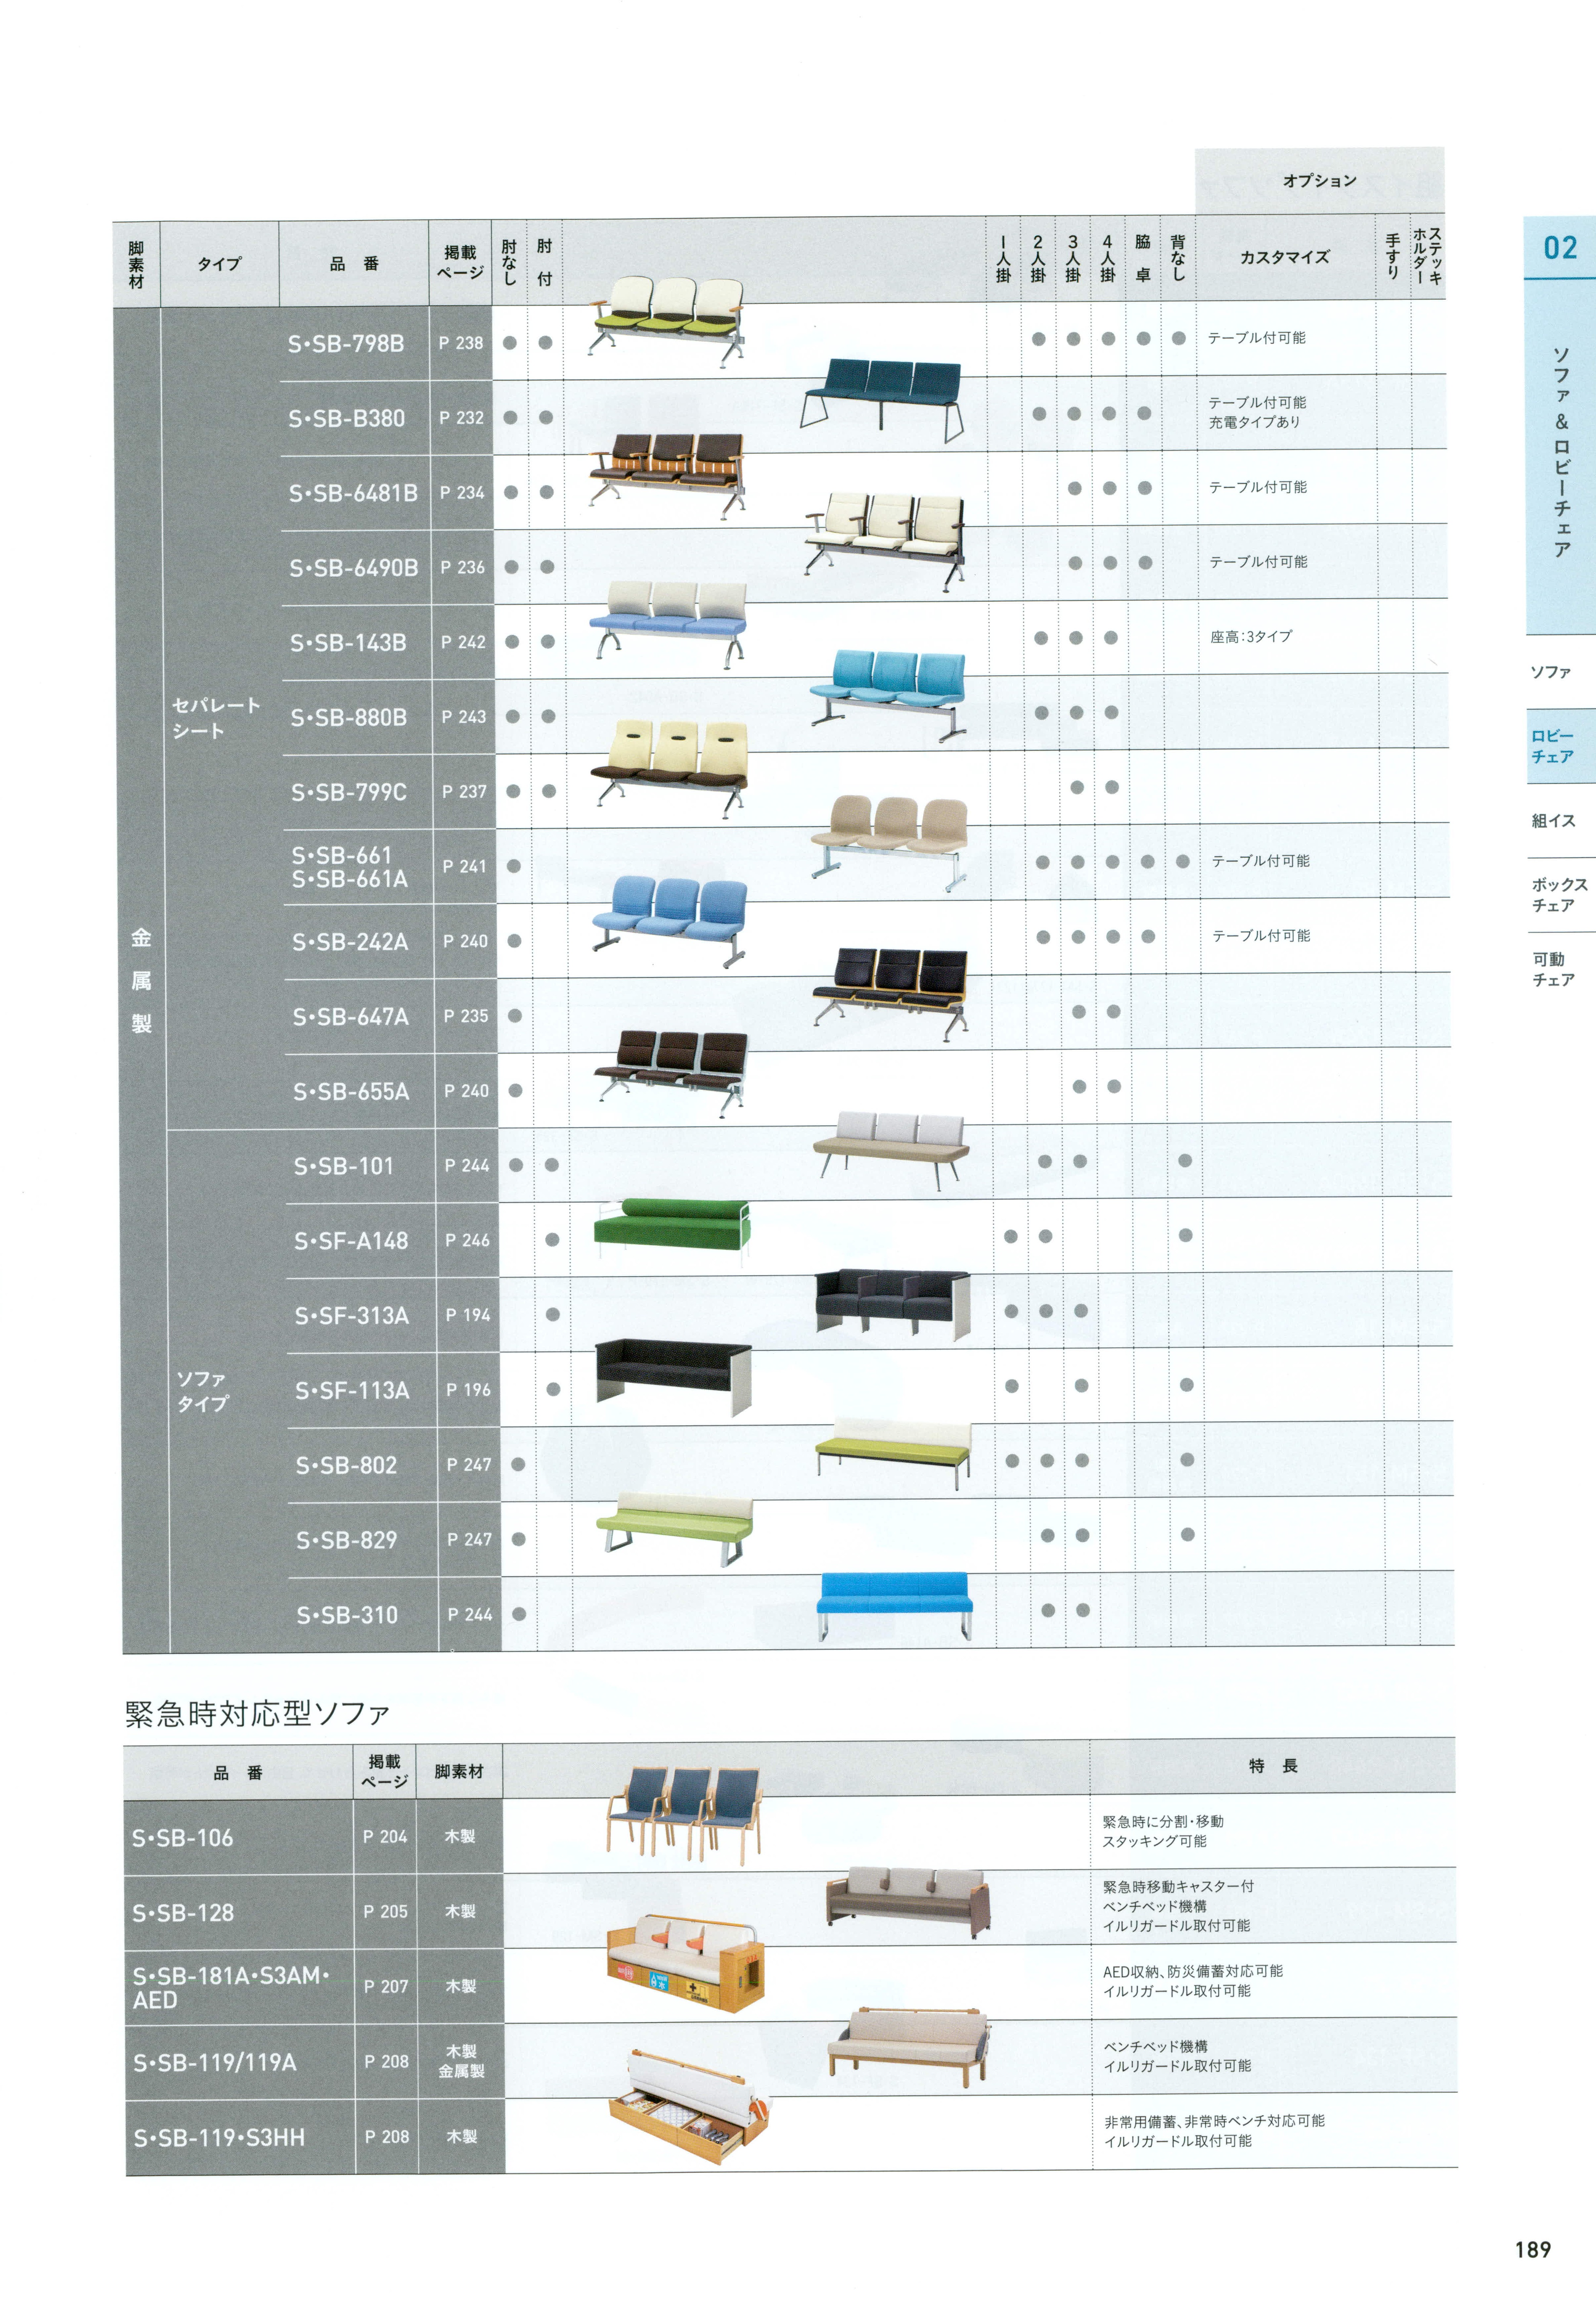Click product number S·SB-242A
This screenshot has width=1596, height=2311.
click(350, 942)
